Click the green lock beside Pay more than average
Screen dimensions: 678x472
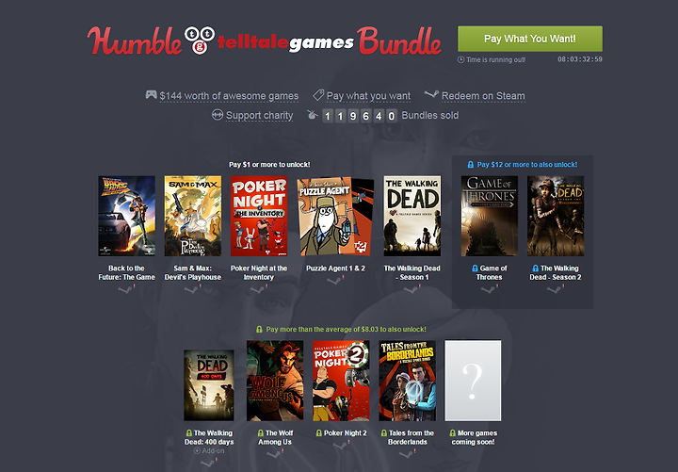[259, 329]
